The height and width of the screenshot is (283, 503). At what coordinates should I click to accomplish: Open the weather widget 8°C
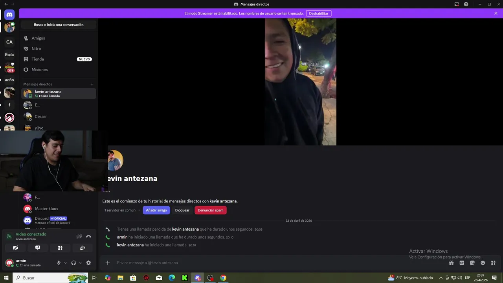[x=410, y=278]
